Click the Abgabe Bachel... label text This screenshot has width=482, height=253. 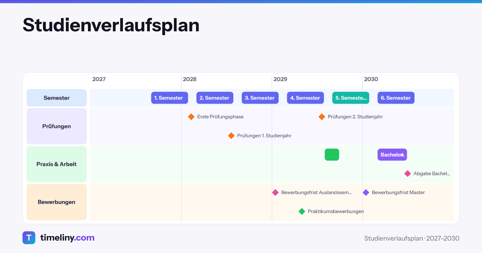click(432, 173)
